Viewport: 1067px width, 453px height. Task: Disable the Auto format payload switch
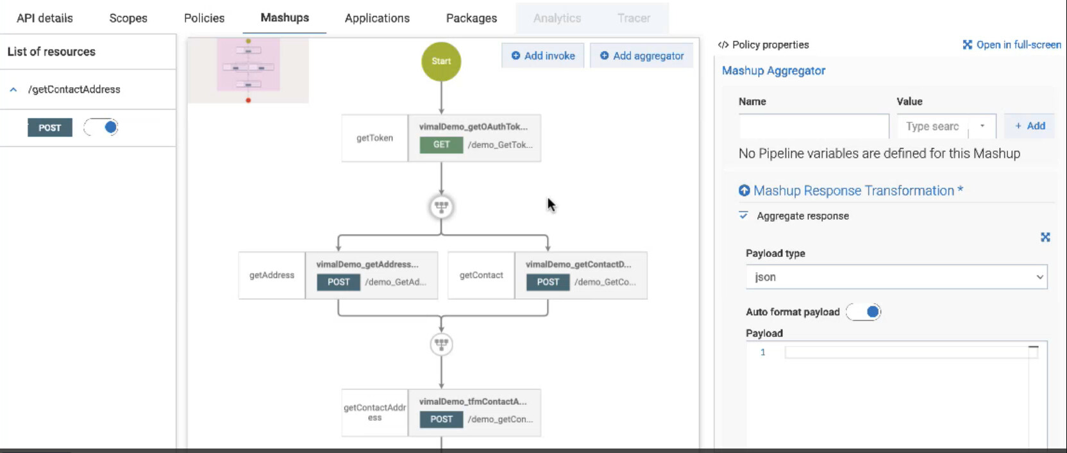[x=864, y=312]
